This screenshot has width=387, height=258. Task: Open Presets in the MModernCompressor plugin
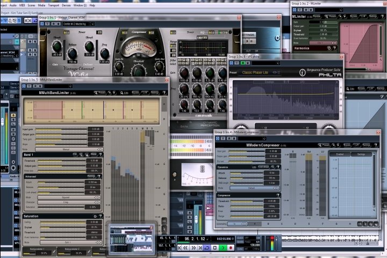[324, 145]
